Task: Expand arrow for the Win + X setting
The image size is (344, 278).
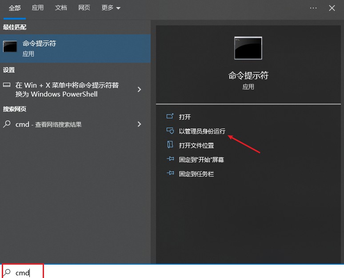Action: coord(139,89)
